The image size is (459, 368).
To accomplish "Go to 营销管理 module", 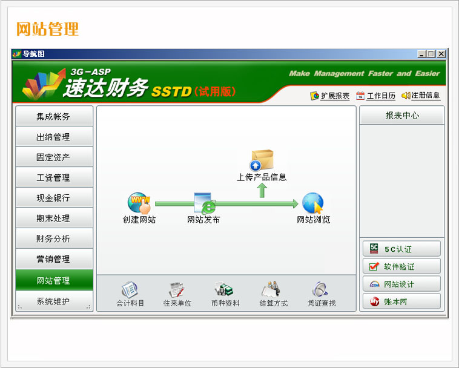I will tap(54, 259).
